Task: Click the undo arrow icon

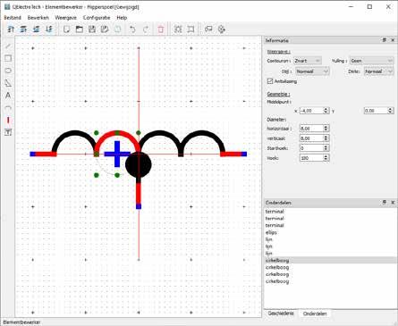Action: [x=132, y=29]
